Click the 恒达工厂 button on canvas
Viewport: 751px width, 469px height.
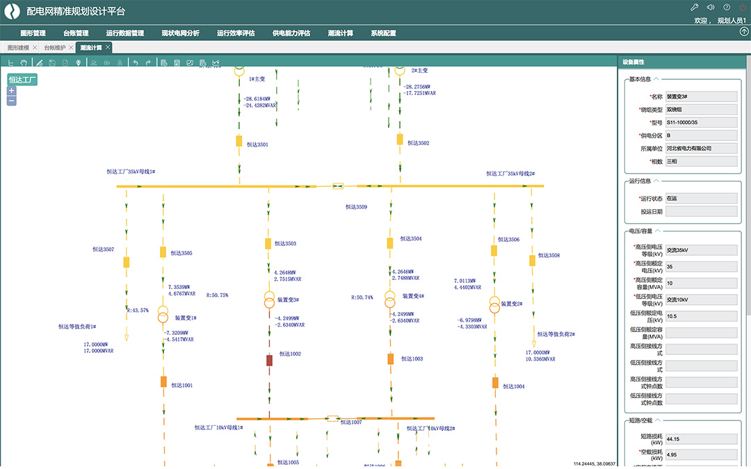click(22, 80)
